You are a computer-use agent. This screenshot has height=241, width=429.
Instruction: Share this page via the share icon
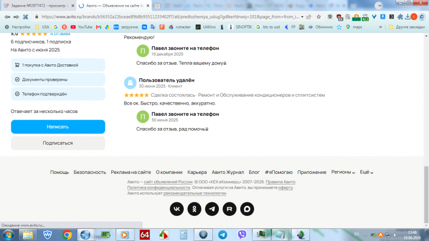309,17
